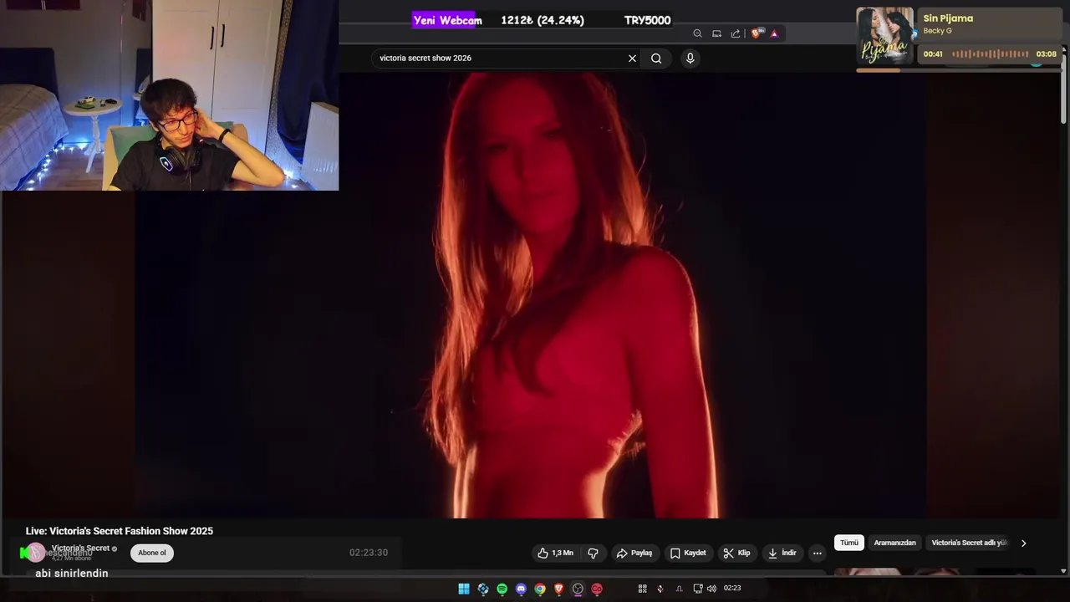Click the install app icon in address bar
Screen dimensions: 1070x602
(x=716, y=33)
